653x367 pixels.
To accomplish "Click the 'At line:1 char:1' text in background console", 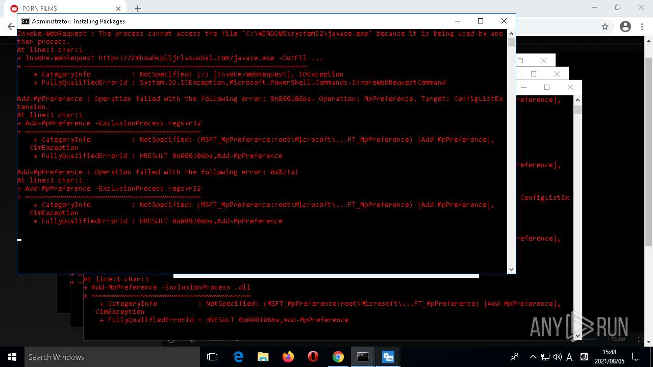I will coord(116,279).
